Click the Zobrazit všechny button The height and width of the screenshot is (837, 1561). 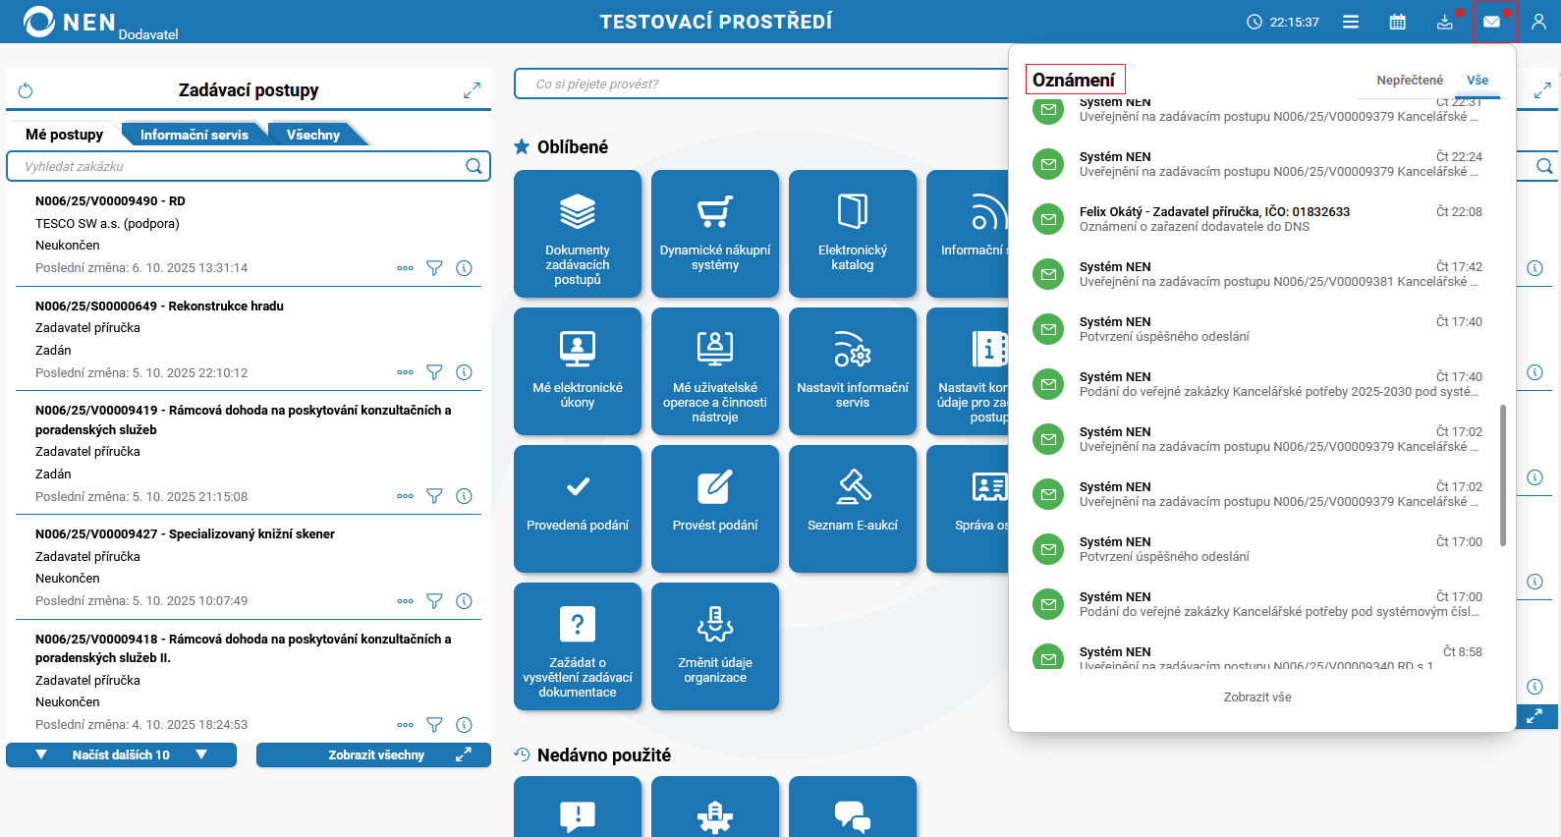373,754
